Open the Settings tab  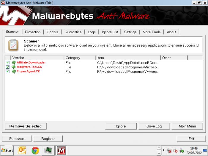130,32
